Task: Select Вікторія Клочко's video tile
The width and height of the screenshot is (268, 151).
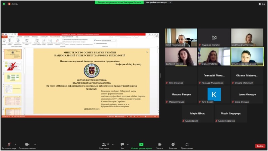Action: [181, 56]
